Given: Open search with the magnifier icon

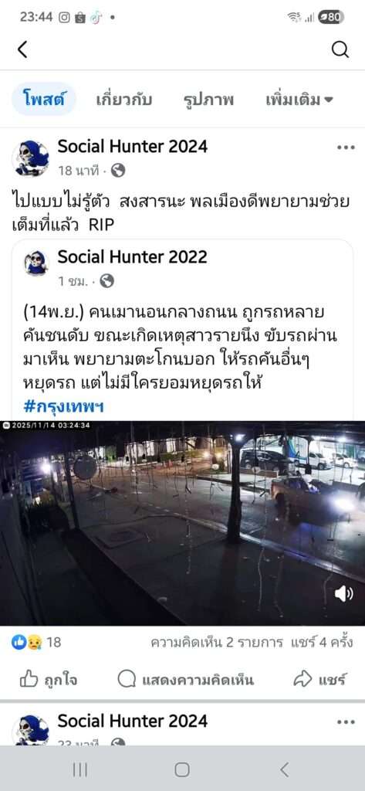Looking at the screenshot, I should click(x=340, y=49).
